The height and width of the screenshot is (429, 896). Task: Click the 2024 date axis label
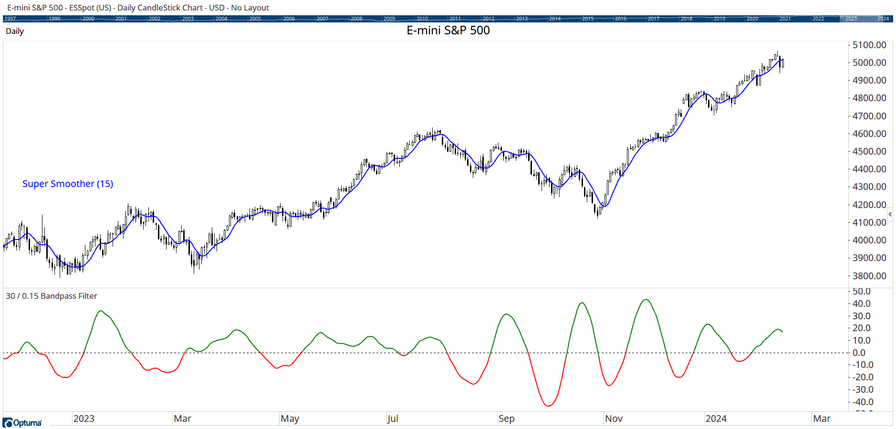tap(716, 419)
